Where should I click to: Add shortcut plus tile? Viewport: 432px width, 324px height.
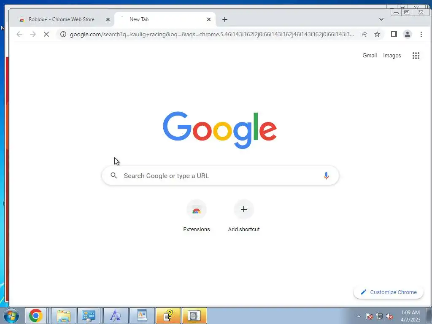click(244, 216)
